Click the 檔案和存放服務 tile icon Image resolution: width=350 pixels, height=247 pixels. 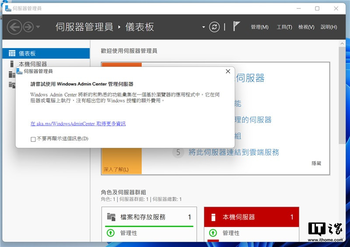pos(111,217)
